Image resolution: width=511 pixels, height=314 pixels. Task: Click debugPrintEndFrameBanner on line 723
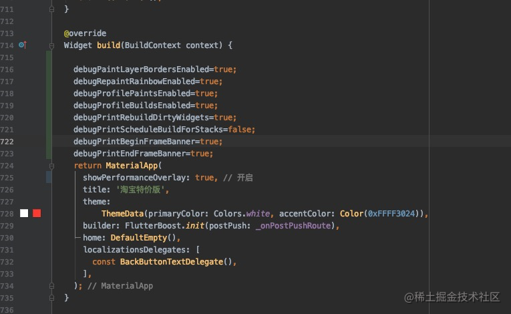coord(130,154)
